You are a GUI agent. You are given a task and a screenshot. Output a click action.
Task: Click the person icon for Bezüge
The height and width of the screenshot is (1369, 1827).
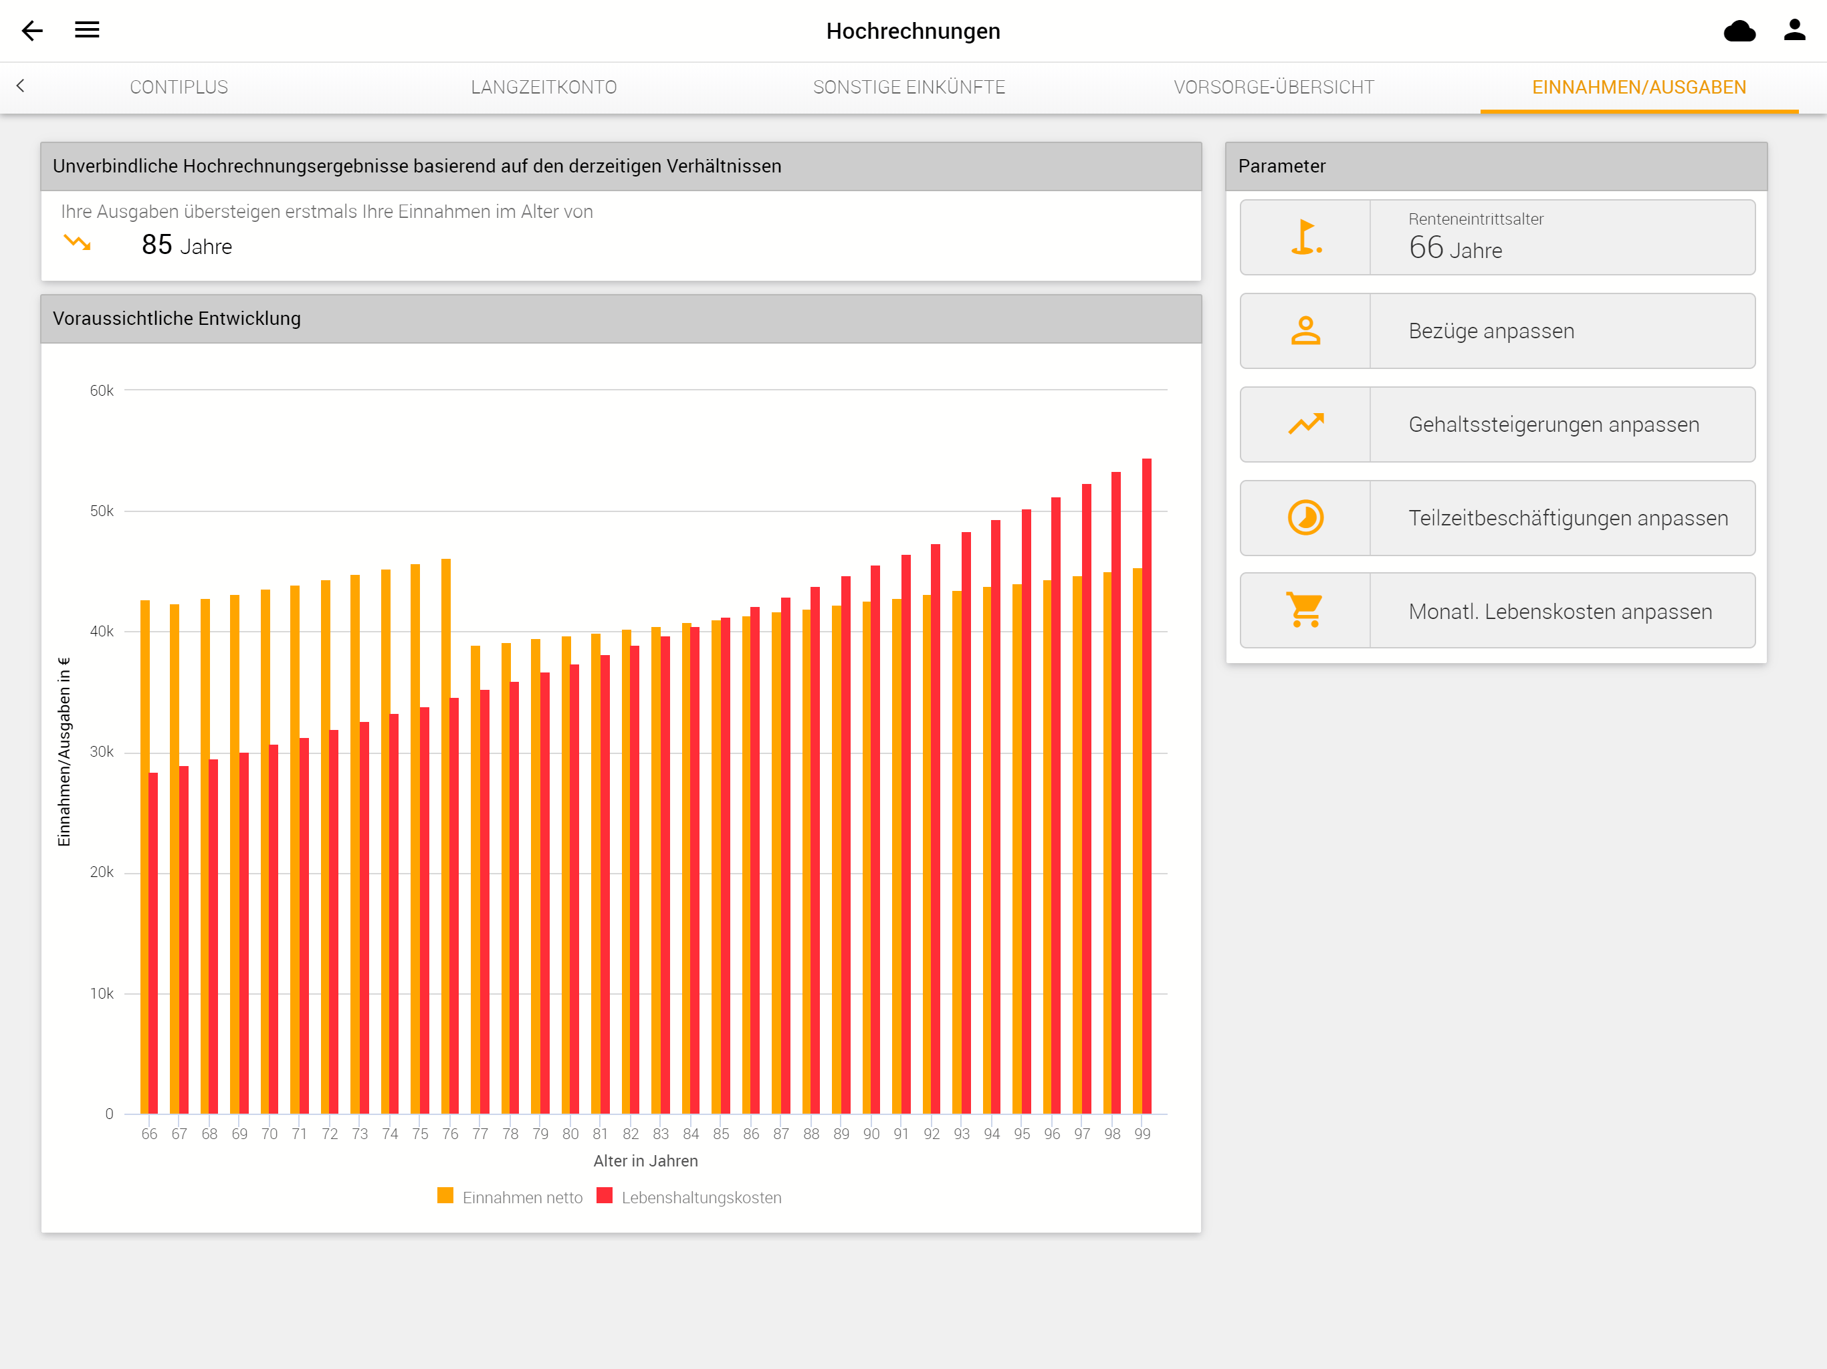pyautogui.click(x=1306, y=330)
